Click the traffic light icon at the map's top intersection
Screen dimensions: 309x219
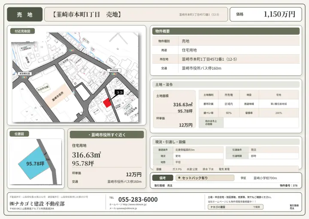[x=72, y=50]
